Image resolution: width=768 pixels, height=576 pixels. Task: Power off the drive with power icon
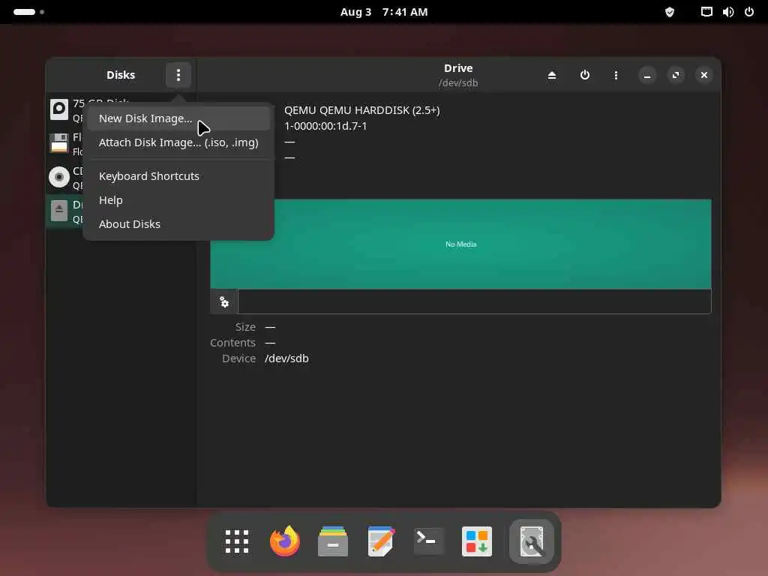[x=585, y=75]
